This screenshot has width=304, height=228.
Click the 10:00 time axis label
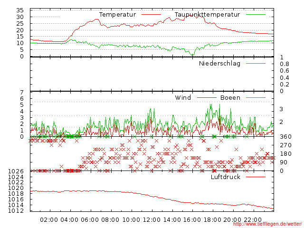click(x=131, y=220)
